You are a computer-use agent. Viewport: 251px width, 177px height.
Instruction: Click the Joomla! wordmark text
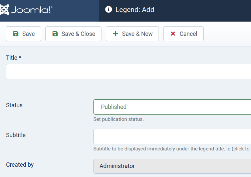pos(32,10)
